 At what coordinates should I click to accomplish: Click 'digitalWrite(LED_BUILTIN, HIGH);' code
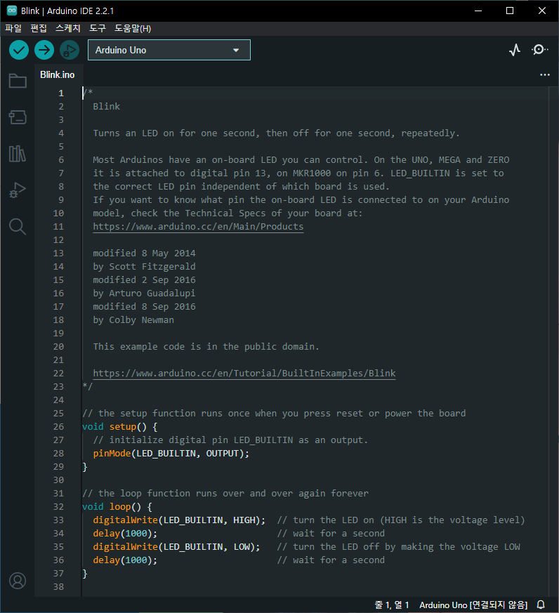click(179, 520)
